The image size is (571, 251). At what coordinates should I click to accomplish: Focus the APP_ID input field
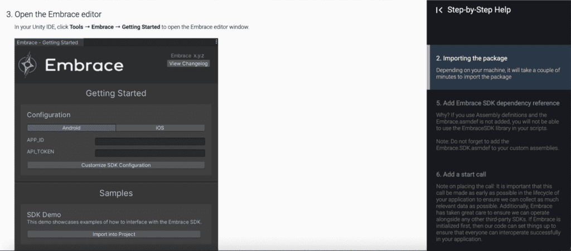[150, 141]
